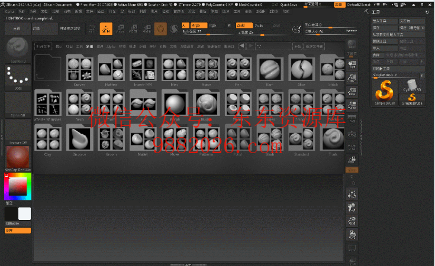This screenshot has height=266, width=435.
Task: Open the Groom brush folder
Action: [x=111, y=139]
